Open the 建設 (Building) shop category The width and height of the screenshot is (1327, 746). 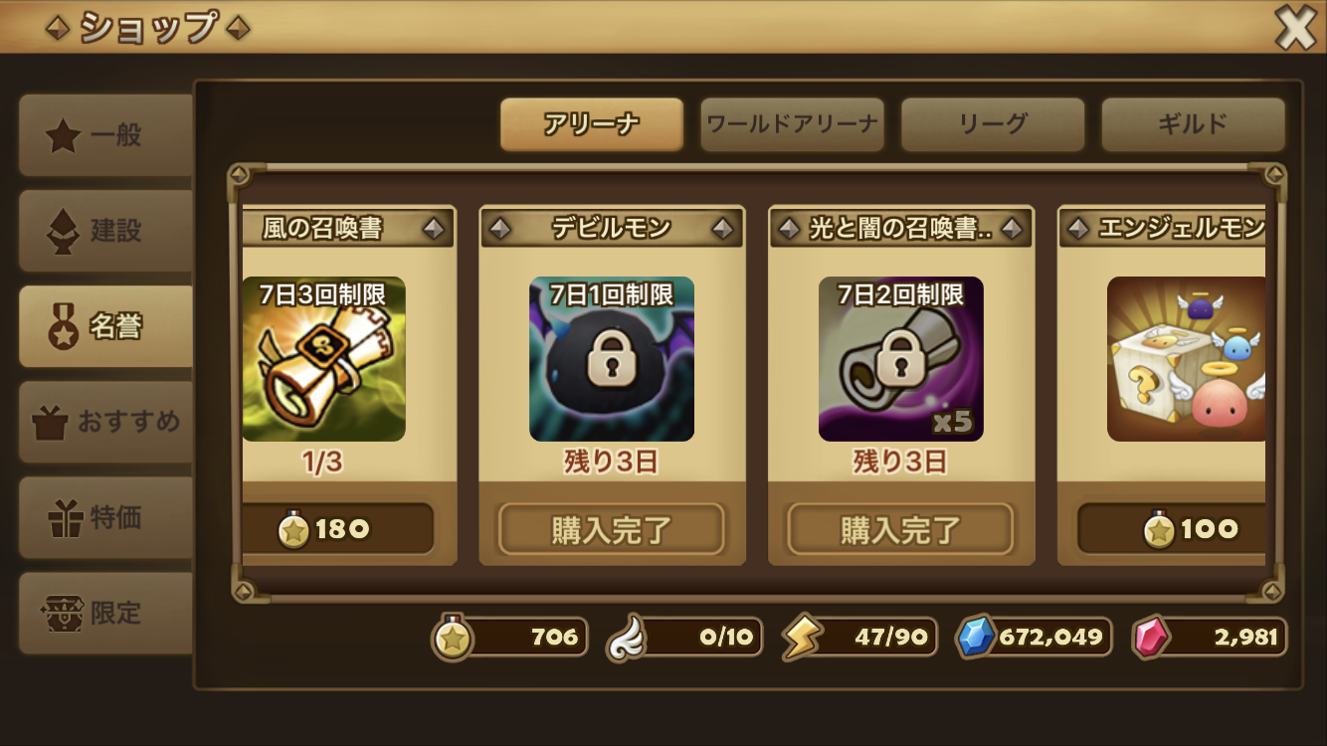click(x=105, y=232)
